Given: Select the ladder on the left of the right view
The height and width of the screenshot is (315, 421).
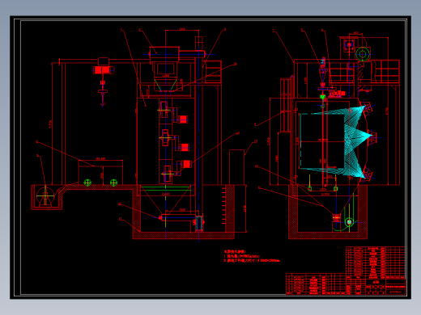Looking at the screenshot, I should 286,105.
